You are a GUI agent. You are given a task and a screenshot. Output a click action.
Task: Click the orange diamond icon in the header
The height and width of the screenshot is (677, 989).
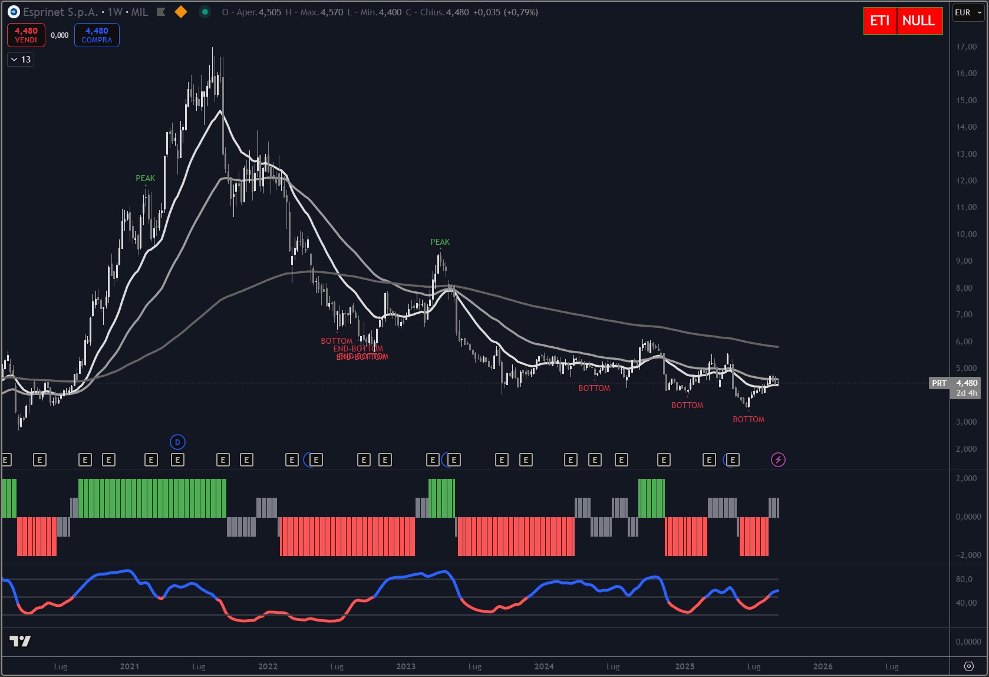pyautogui.click(x=181, y=12)
